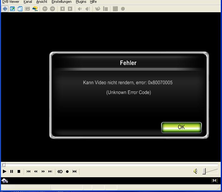Stop playback with the stop button
Screen dimensions: 222x192
coord(19,172)
